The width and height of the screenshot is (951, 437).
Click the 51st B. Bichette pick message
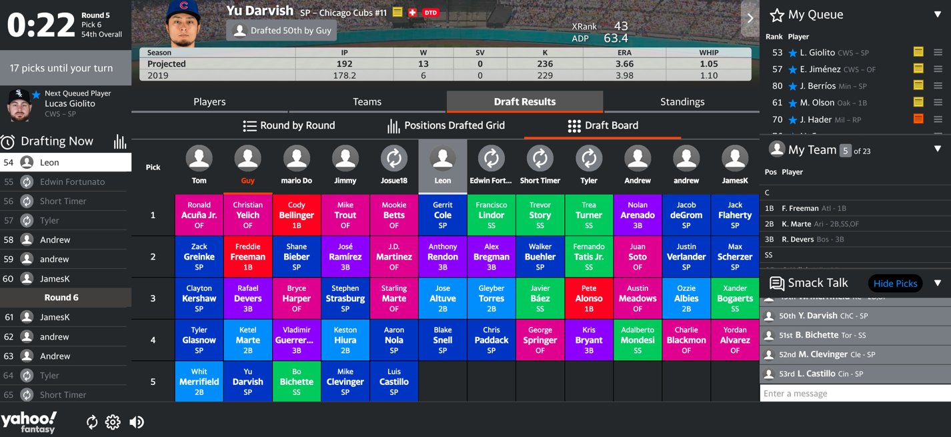point(855,335)
